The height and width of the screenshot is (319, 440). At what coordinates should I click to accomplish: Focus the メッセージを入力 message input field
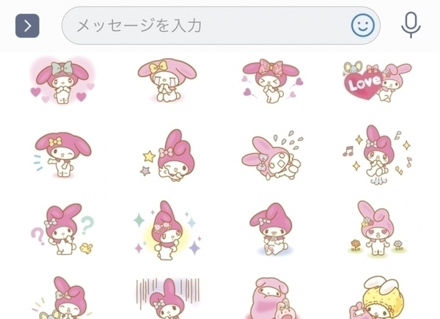tap(206, 26)
